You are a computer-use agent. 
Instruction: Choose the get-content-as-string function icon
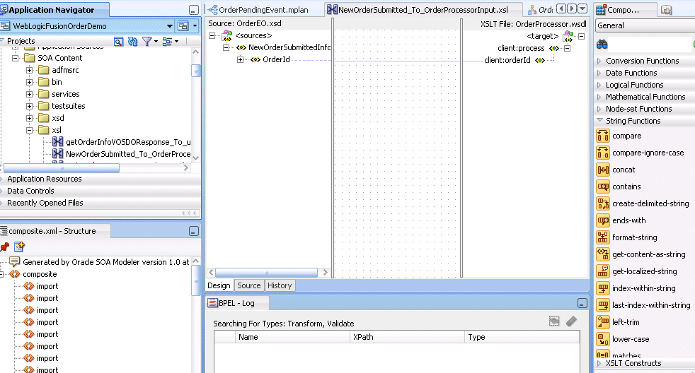point(602,254)
